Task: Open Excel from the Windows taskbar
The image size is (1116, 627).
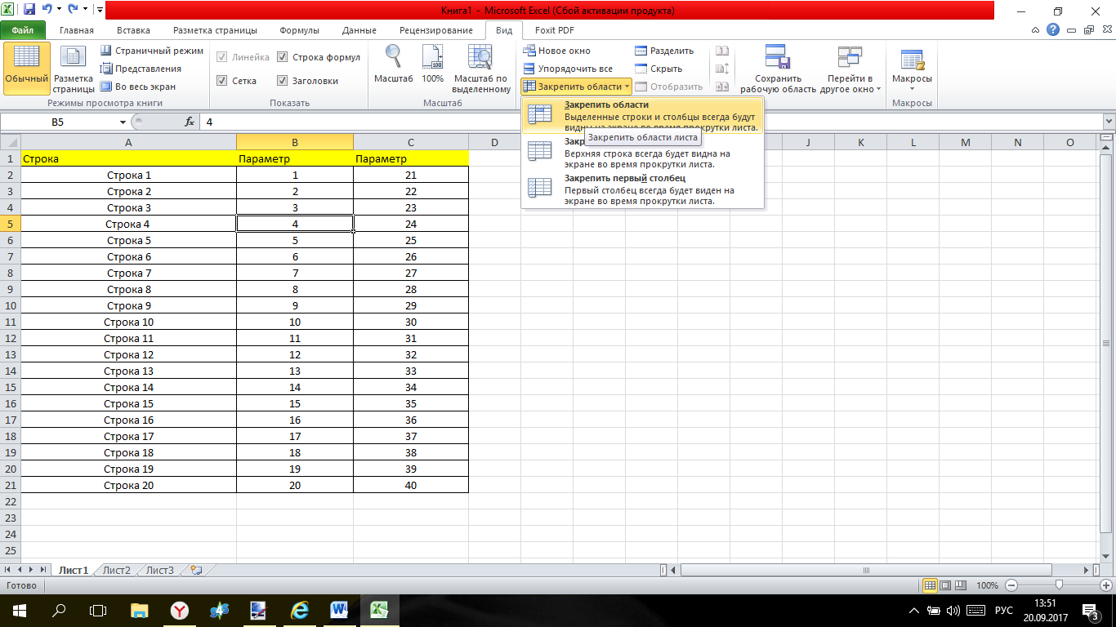Action: pos(378,610)
